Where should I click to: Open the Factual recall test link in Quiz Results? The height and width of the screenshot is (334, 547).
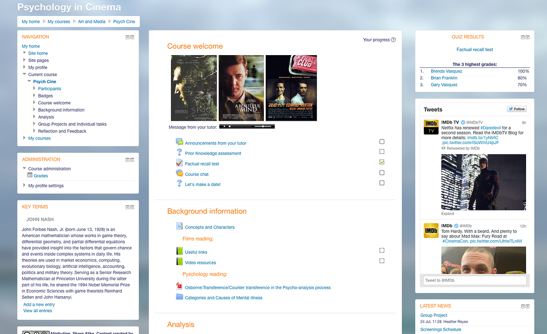click(475, 50)
